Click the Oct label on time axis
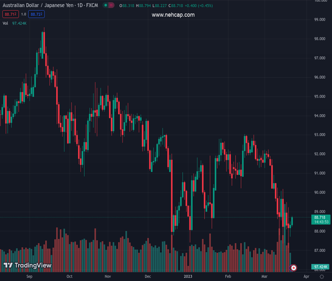332x281 pixels. pyautogui.click(x=69, y=277)
